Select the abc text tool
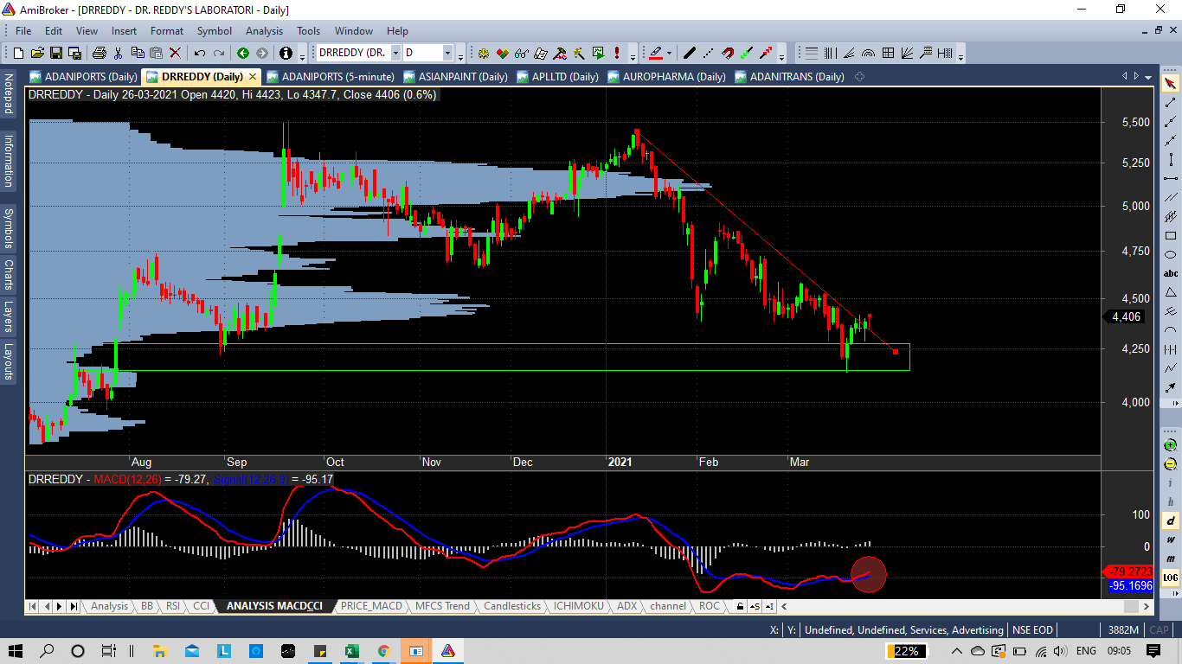This screenshot has width=1182, height=664. click(1170, 273)
